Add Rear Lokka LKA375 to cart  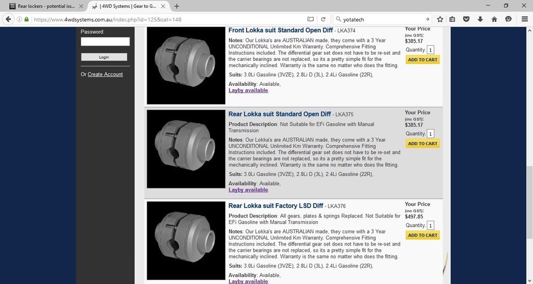coord(423,144)
